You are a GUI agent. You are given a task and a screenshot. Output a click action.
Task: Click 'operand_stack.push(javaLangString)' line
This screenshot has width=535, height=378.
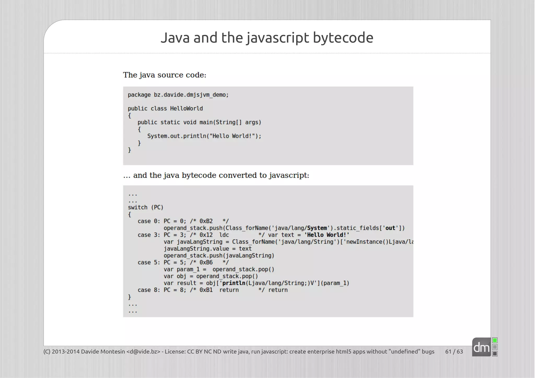[219, 256]
